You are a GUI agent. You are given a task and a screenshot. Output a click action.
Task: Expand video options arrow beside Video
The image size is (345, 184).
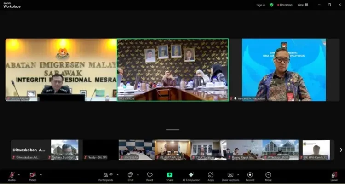coord(40,174)
